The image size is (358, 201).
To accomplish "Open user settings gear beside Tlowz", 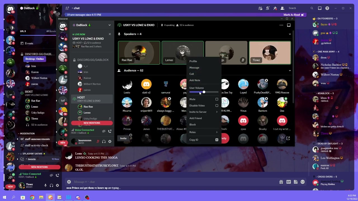I will click(x=57, y=185).
